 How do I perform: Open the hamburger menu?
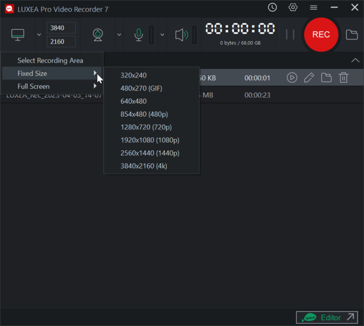tap(313, 8)
